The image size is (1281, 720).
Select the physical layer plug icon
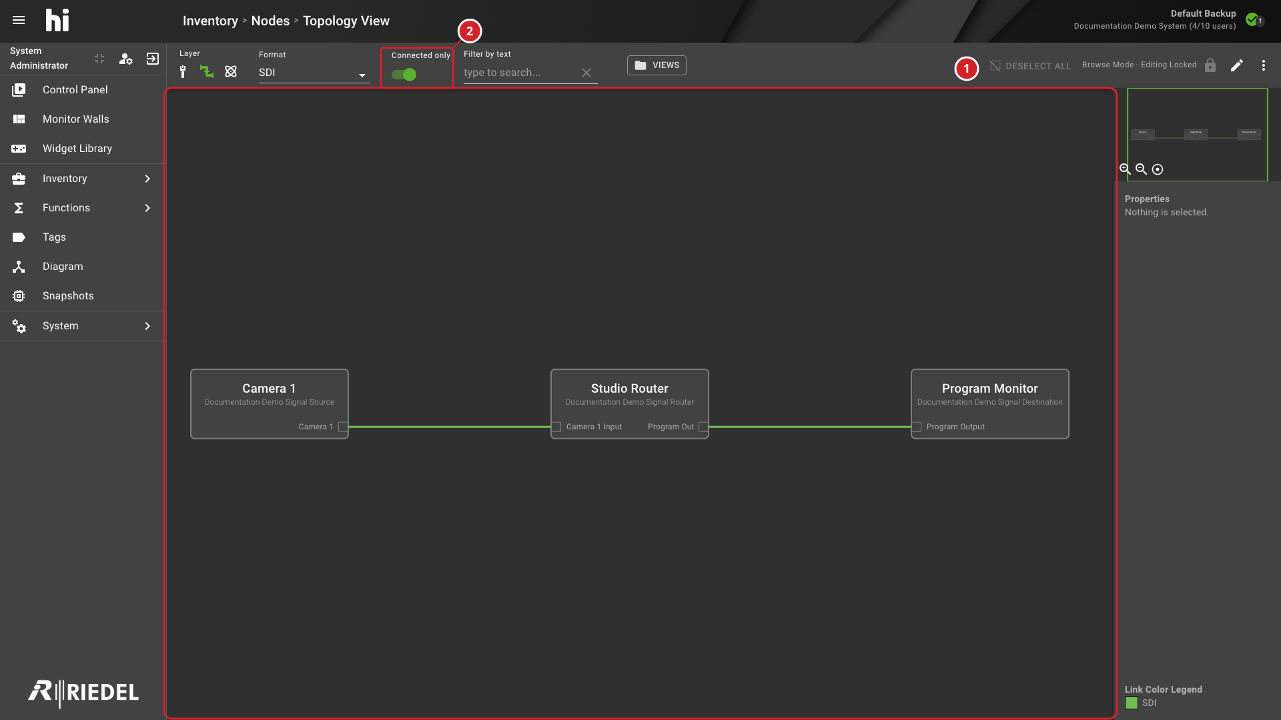click(x=183, y=71)
